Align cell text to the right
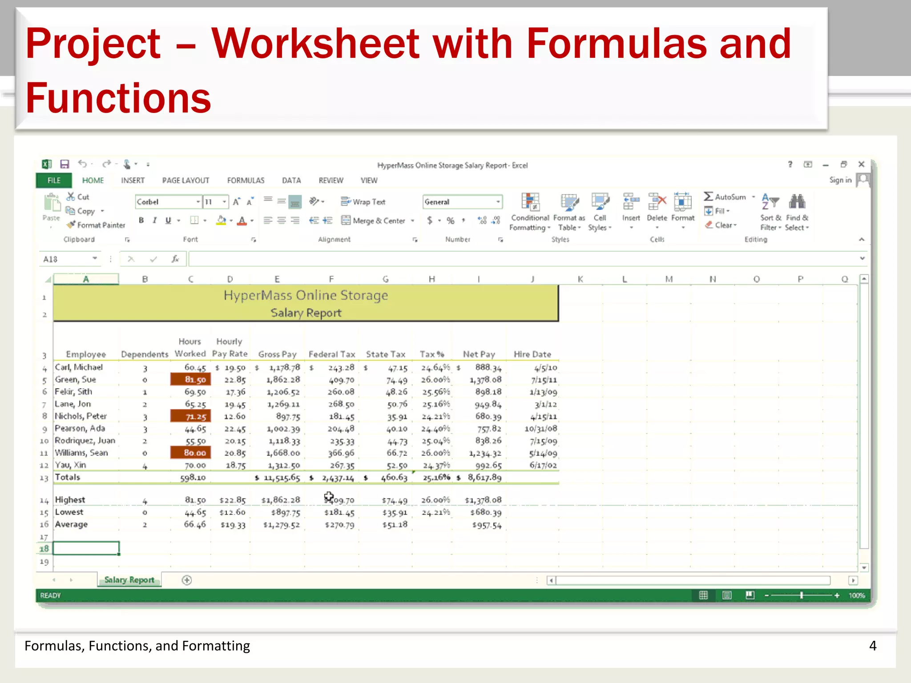 pyautogui.click(x=295, y=221)
